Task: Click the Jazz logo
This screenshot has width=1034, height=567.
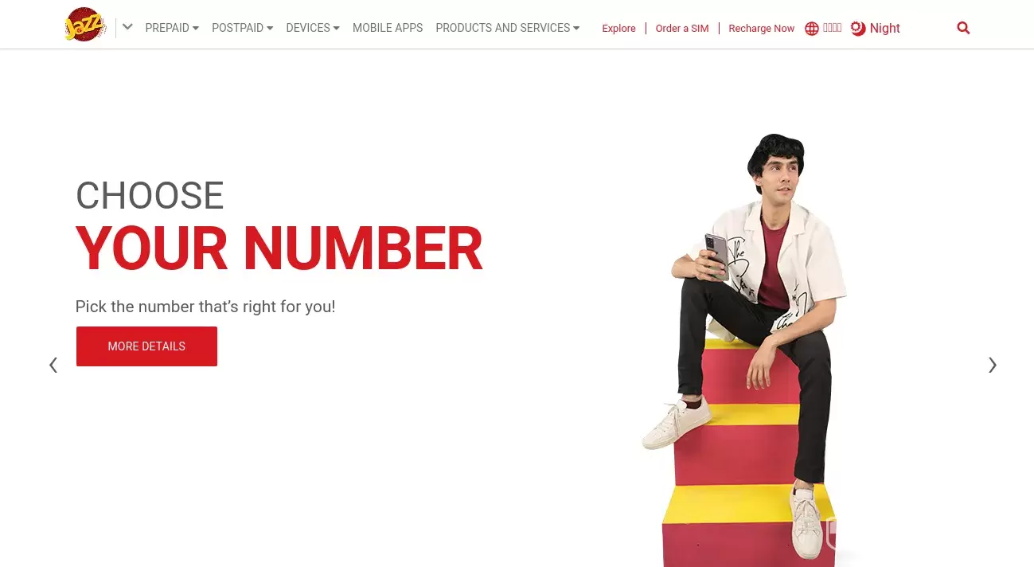Action: point(85,25)
